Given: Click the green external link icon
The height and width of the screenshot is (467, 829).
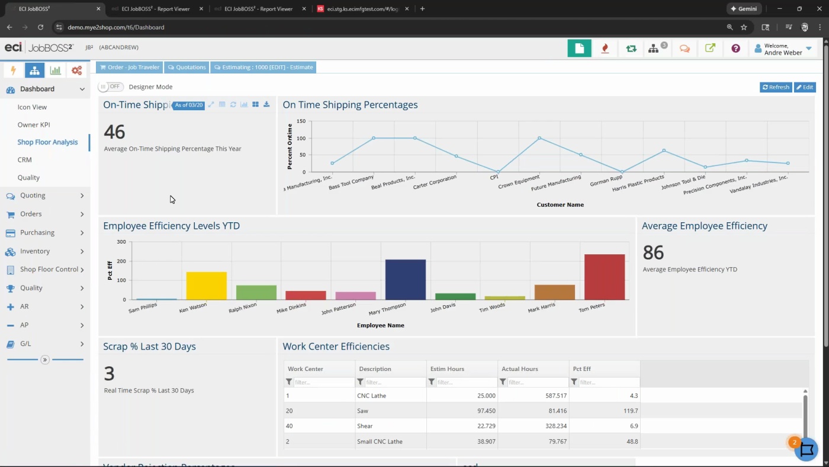Looking at the screenshot, I should [x=710, y=49].
